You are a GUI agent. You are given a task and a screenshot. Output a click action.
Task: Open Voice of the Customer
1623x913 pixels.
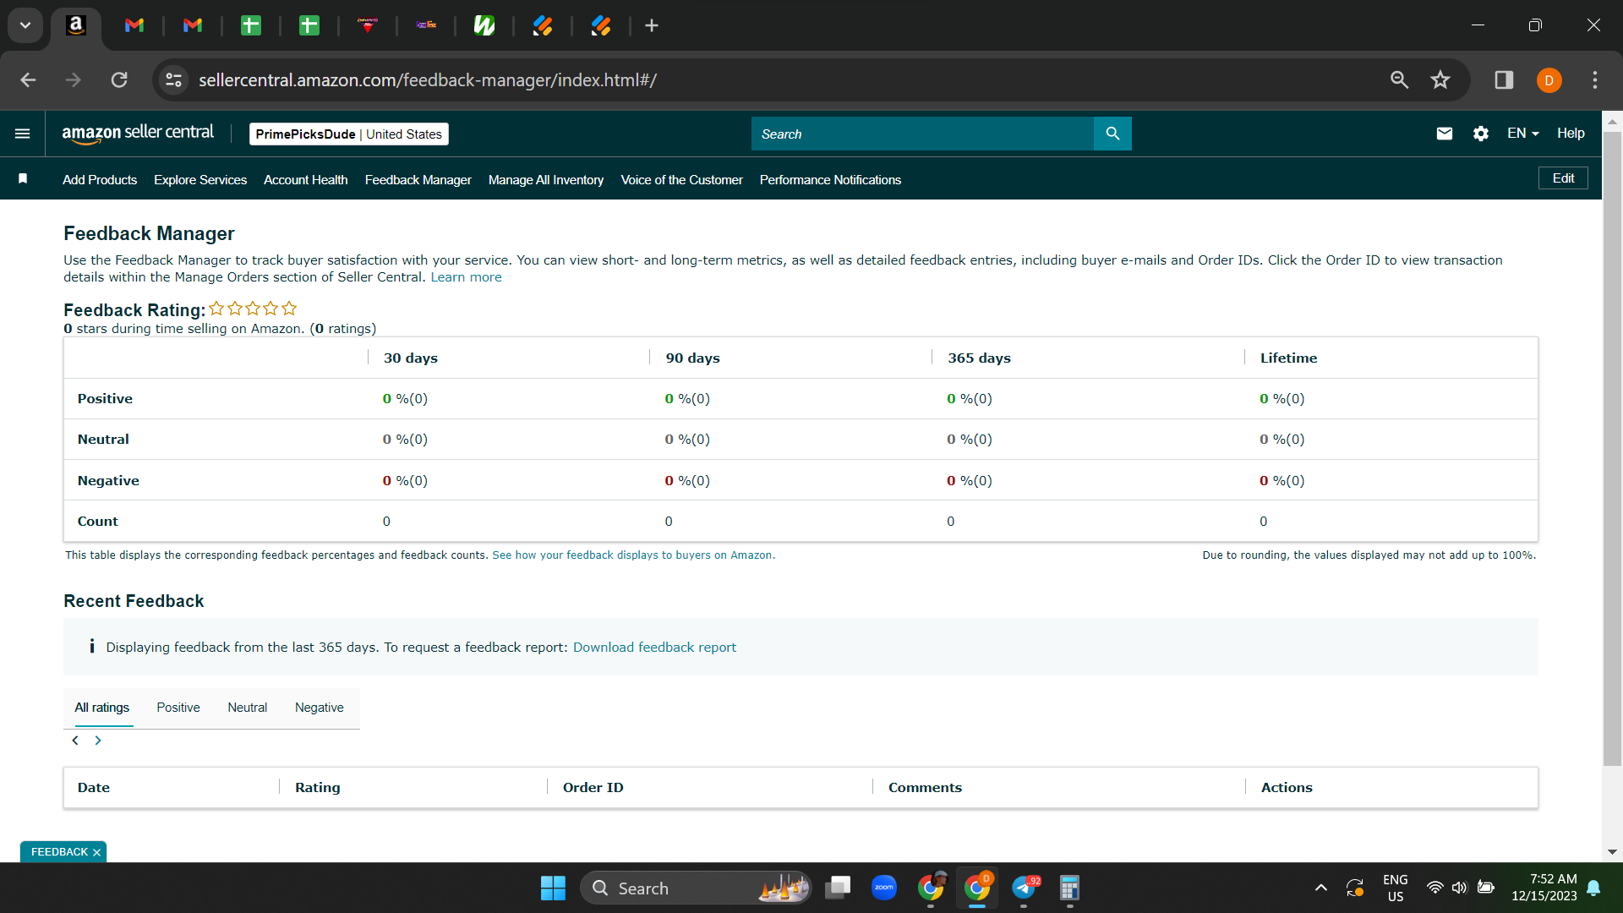point(681,179)
